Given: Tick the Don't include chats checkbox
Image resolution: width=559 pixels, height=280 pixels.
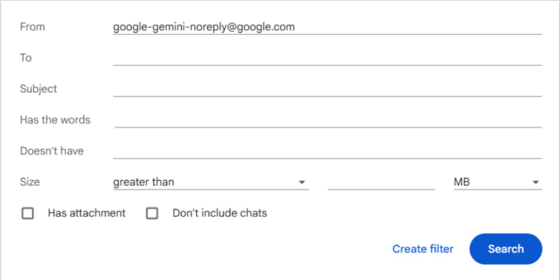Looking at the screenshot, I should pos(152,213).
